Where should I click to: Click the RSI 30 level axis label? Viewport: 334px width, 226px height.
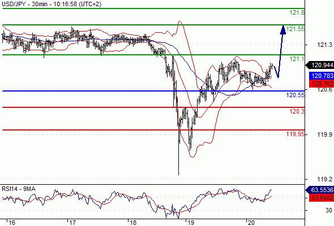click(329, 210)
